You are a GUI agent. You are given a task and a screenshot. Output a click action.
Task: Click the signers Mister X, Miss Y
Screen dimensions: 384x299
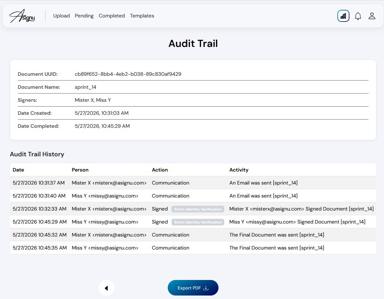(x=93, y=100)
